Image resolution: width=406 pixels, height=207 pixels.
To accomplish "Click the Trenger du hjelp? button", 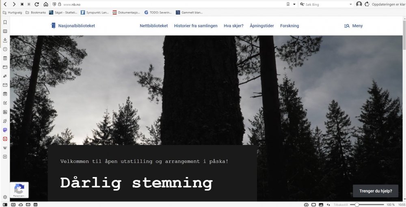I will click(376, 191).
